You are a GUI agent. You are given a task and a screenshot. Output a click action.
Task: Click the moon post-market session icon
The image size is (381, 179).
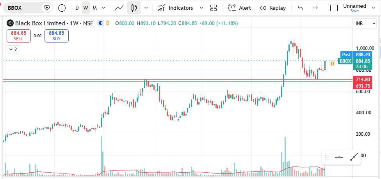click(x=100, y=23)
